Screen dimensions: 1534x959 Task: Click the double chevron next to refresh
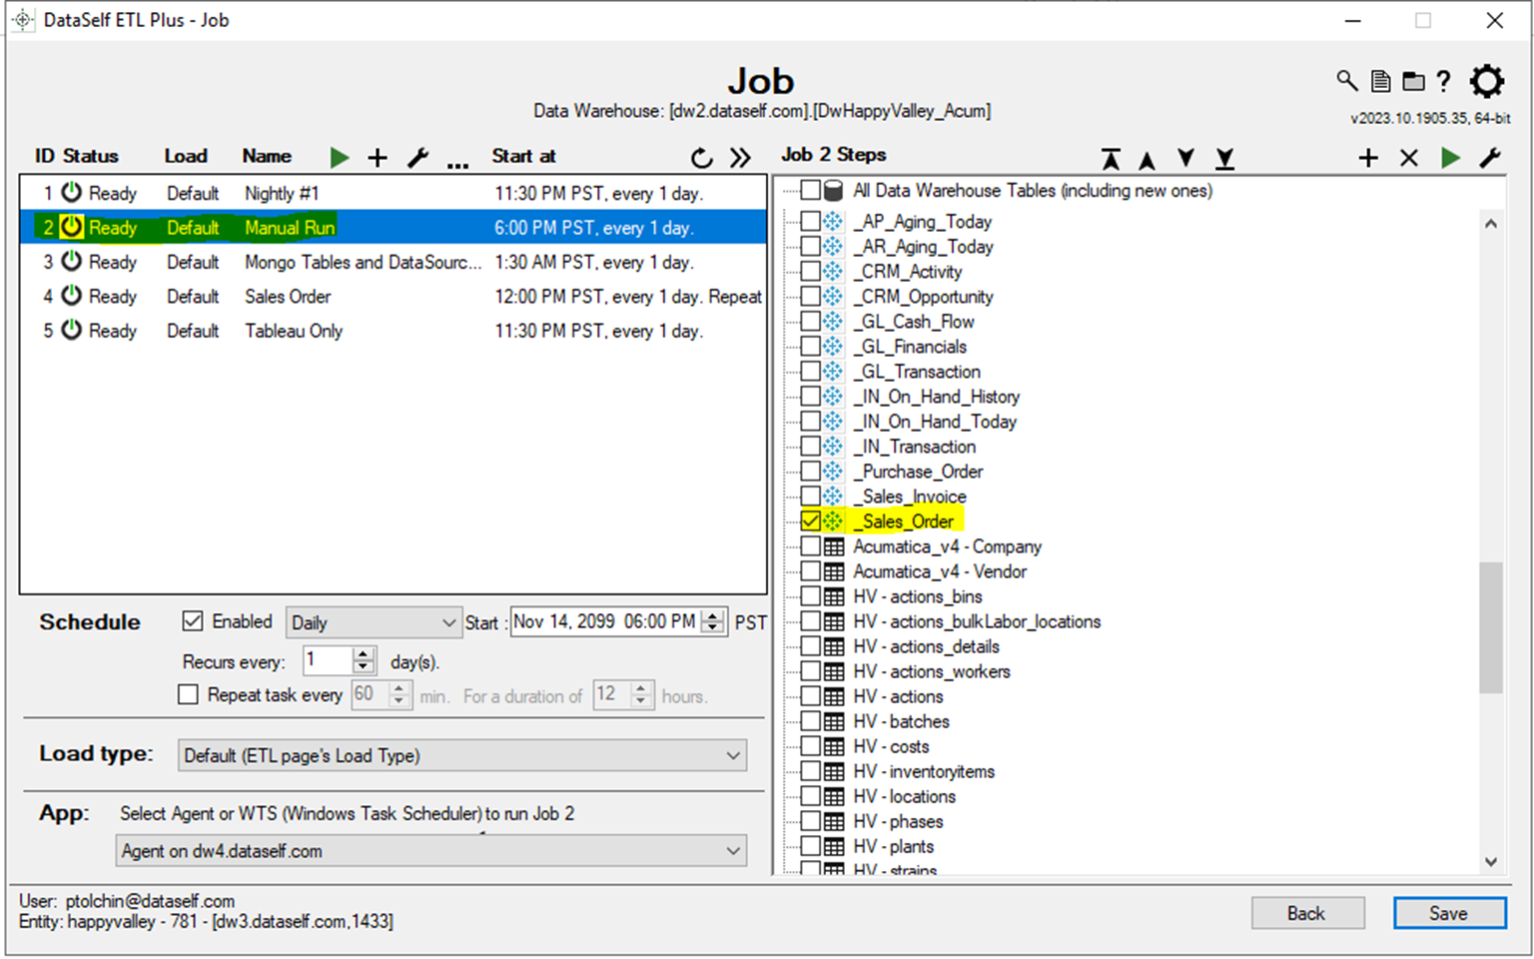pos(740,158)
